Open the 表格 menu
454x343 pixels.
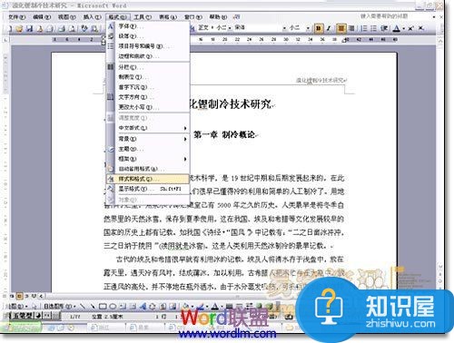[x=168, y=17]
